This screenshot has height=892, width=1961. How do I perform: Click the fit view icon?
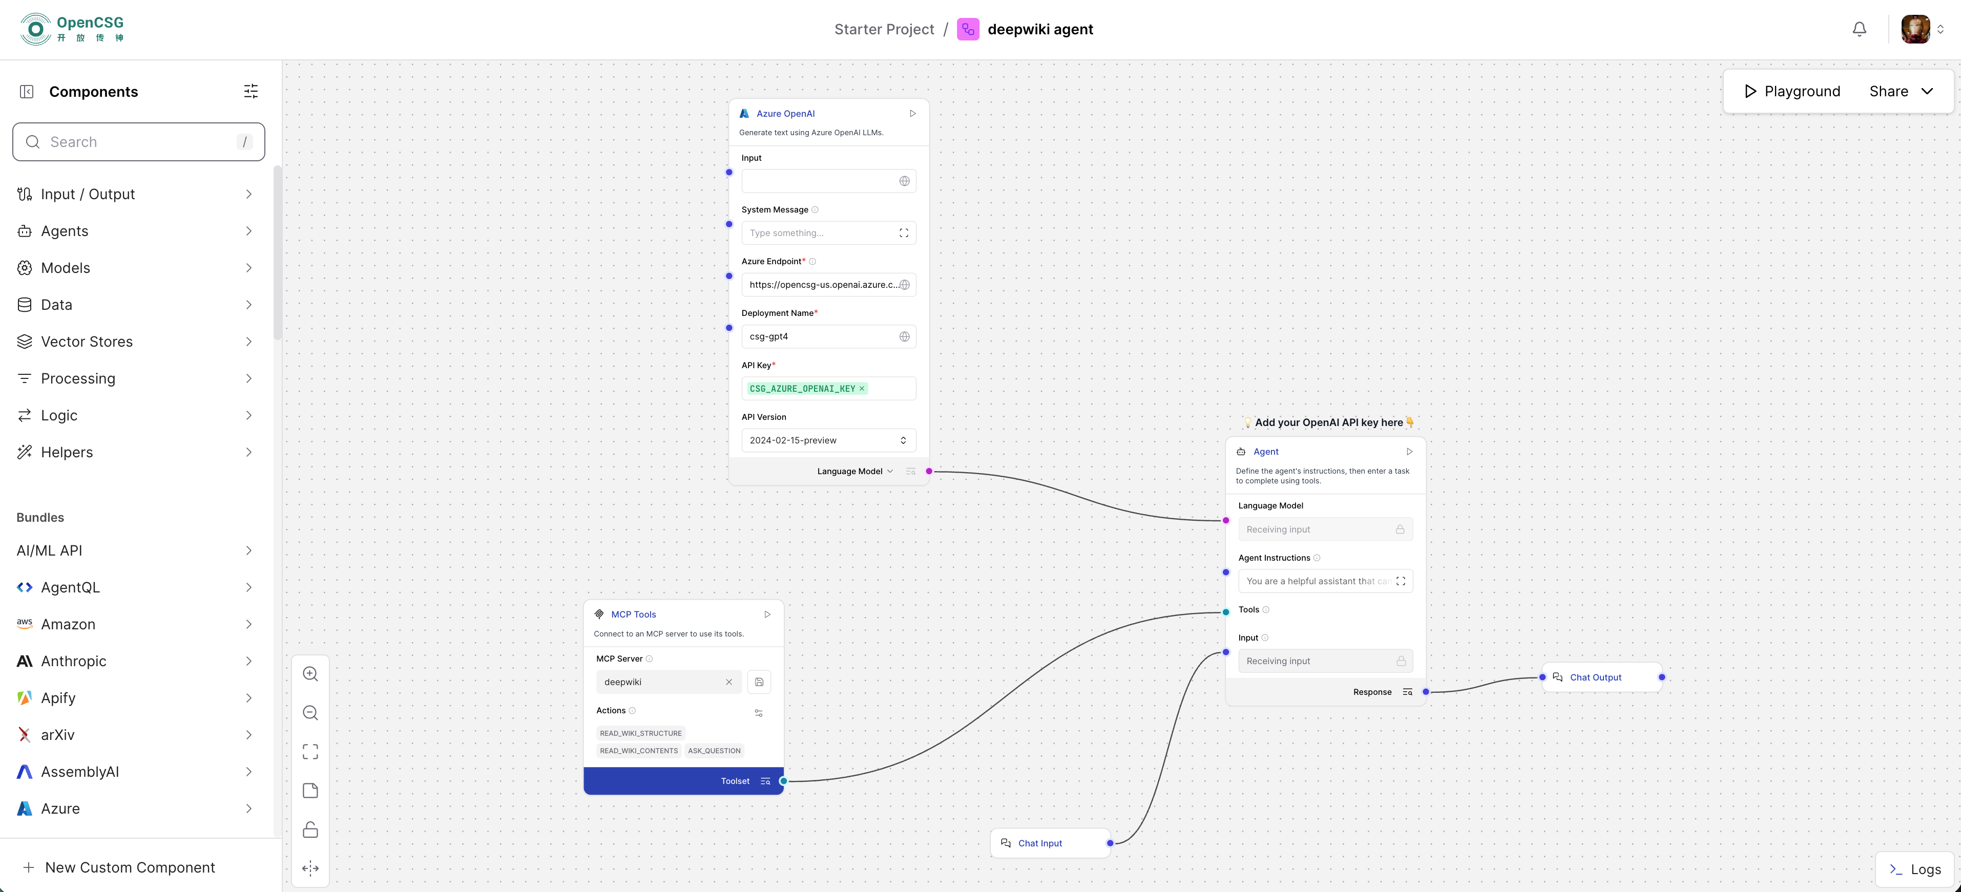click(310, 751)
